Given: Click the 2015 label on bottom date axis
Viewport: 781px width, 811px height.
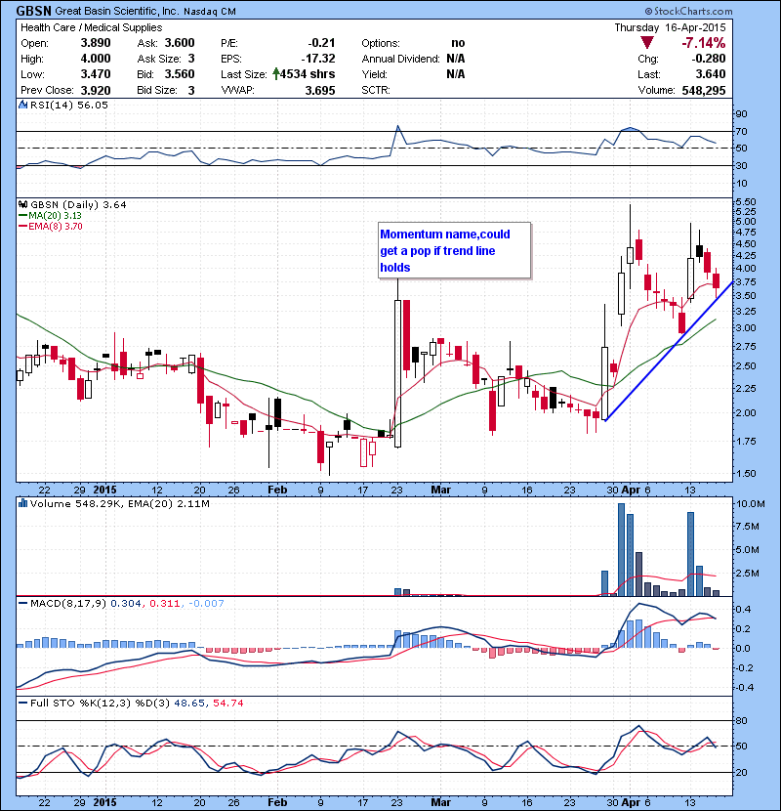Looking at the screenshot, I should (x=104, y=802).
